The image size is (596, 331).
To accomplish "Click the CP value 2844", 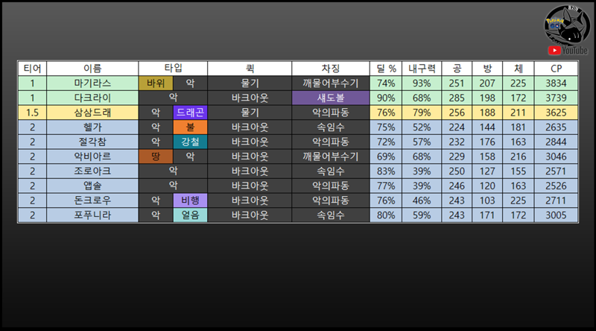I will 556,142.
